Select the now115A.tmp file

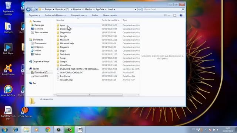pos(66,80)
